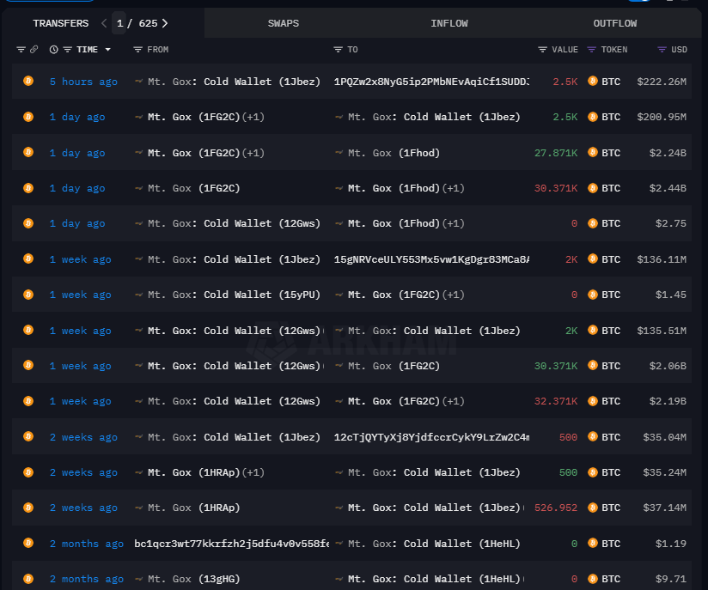708x590 pixels.
Task: Toggle TIME column sort arrow
Action: coord(108,50)
